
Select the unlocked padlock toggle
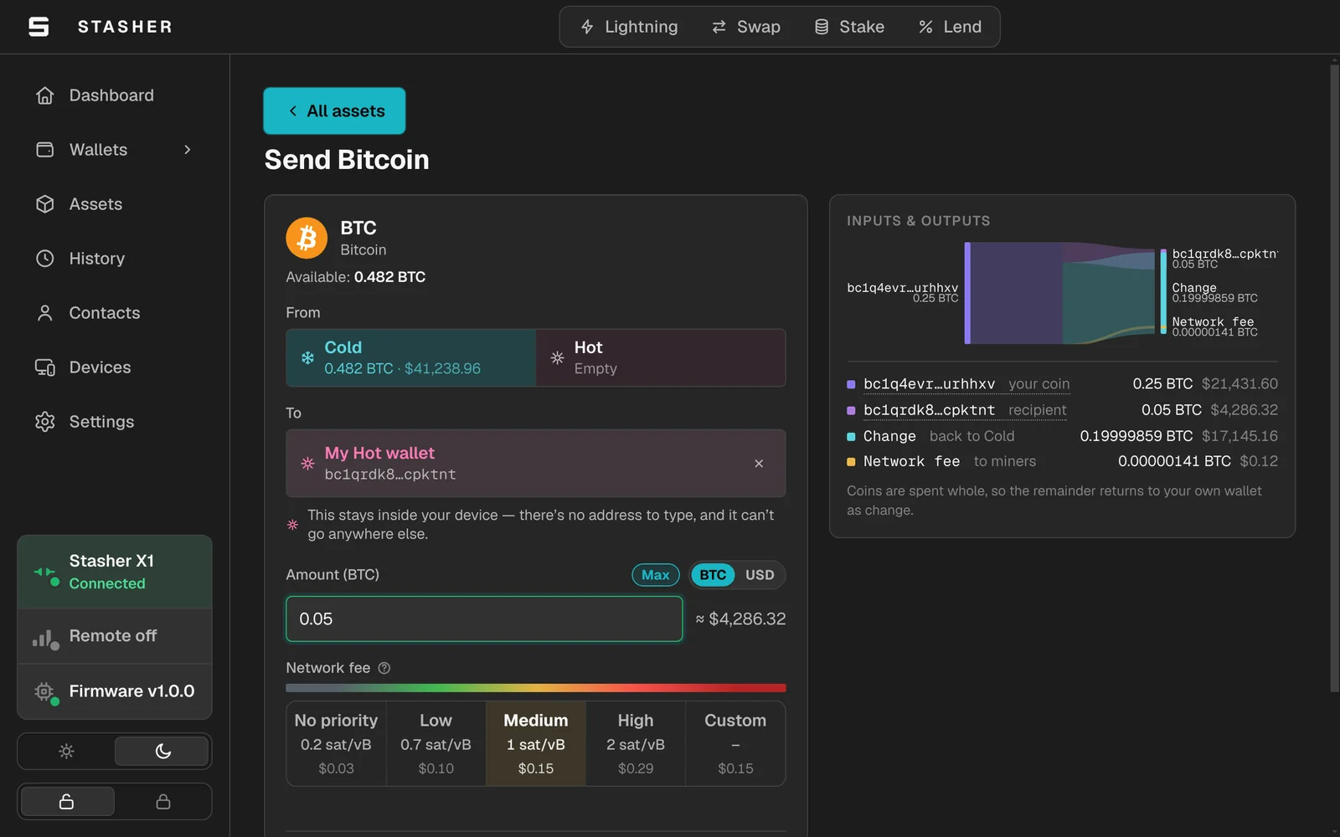coord(67,802)
